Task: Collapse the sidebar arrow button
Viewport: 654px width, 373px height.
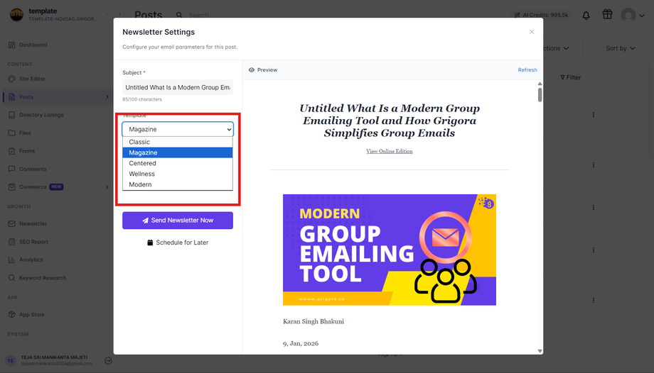Action: 119,14
